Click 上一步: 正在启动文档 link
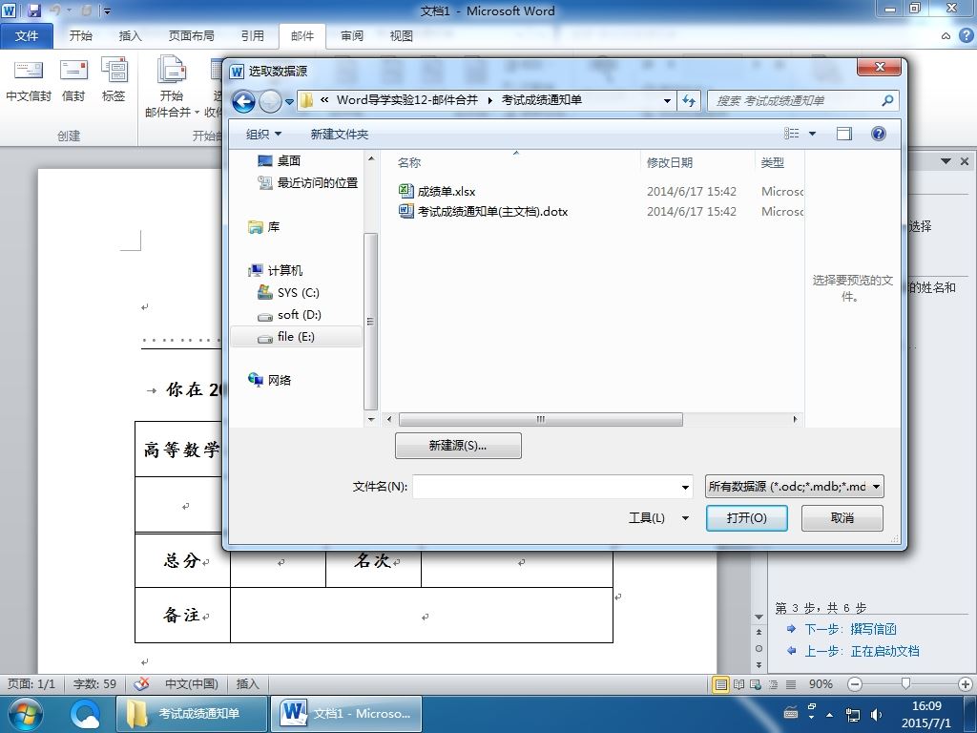This screenshot has height=733, width=977. pyautogui.click(x=862, y=651)
